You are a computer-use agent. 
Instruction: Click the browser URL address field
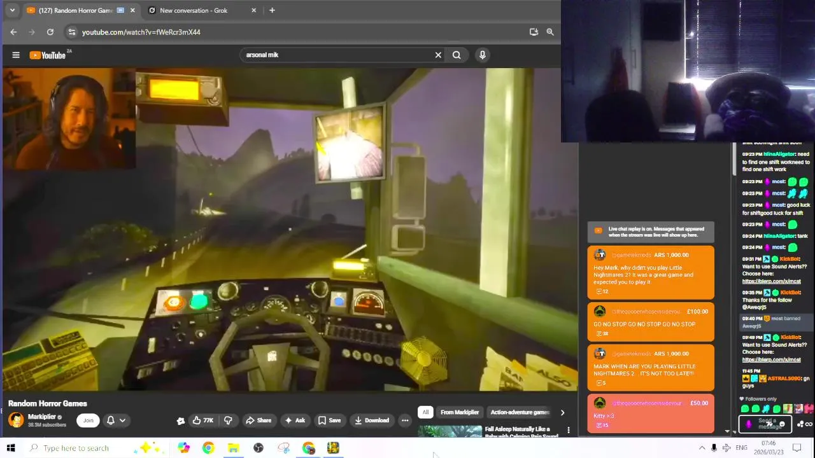click(299, 32)
